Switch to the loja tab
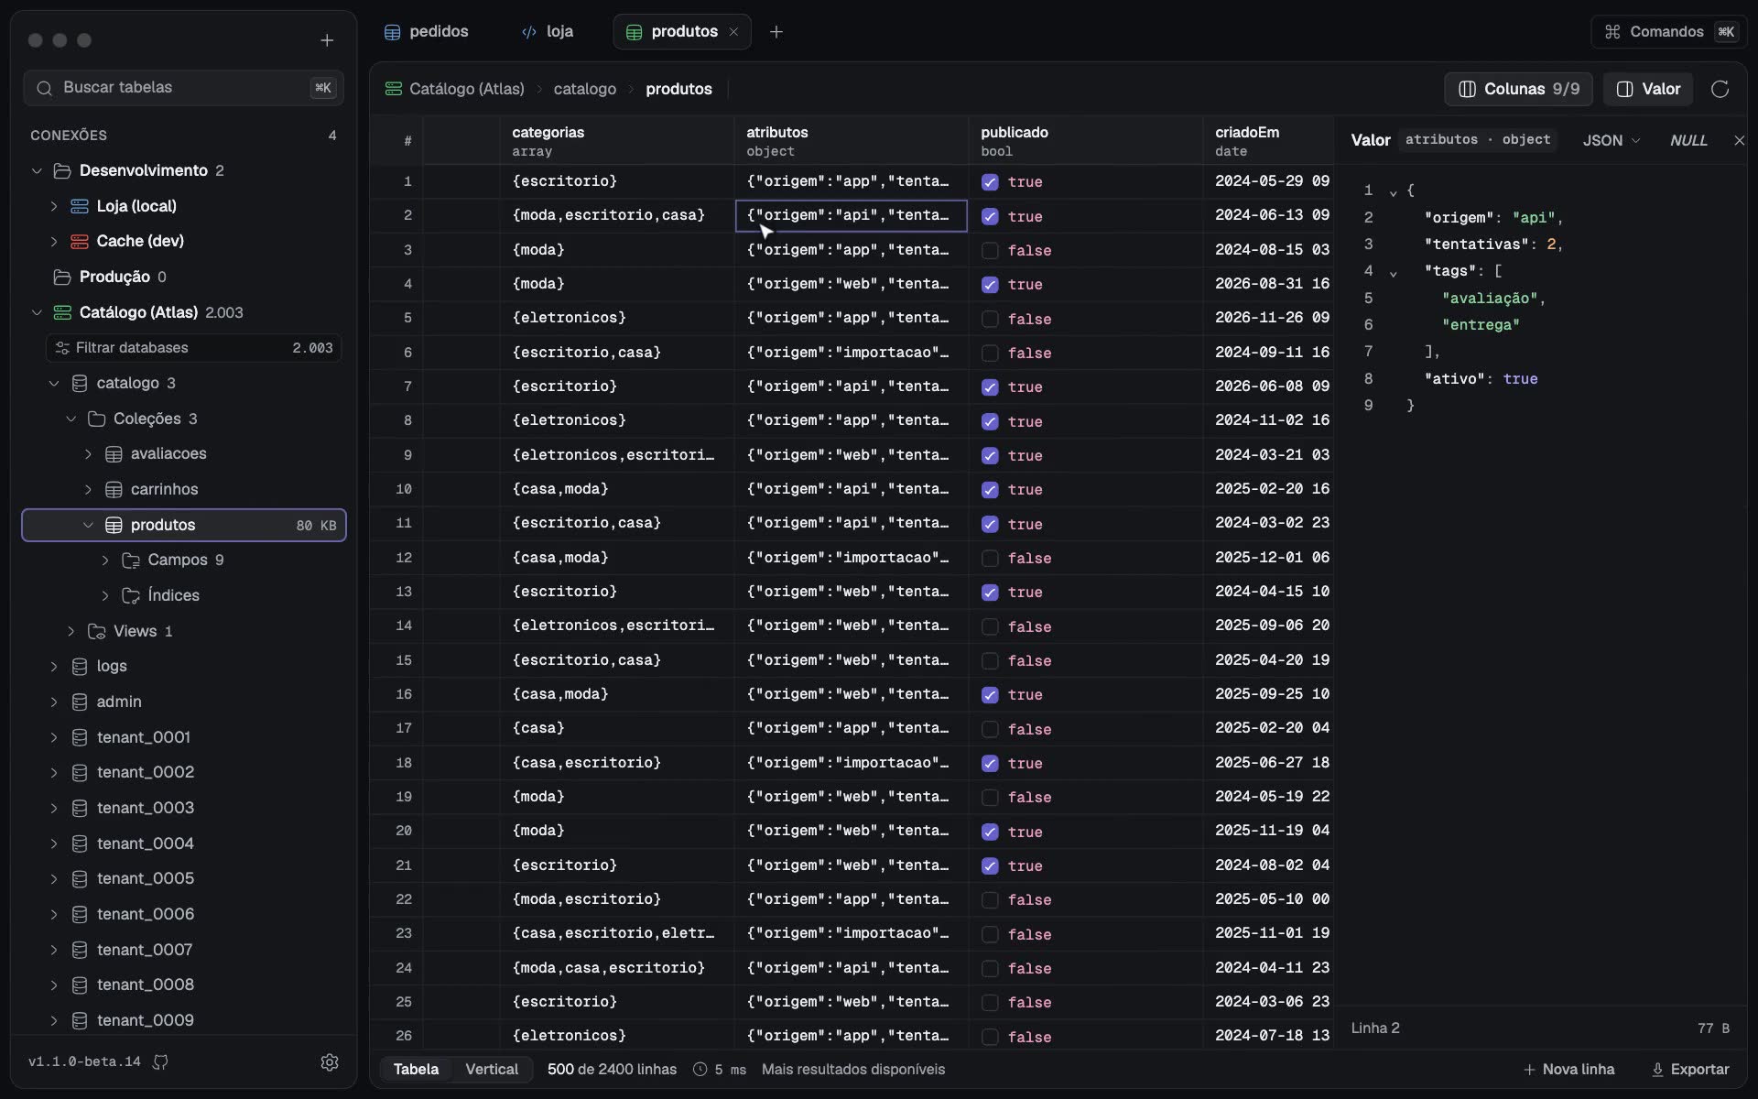Image resolution: width=1758 pixels, height=1099 pixels. click(x=548, y=32)
